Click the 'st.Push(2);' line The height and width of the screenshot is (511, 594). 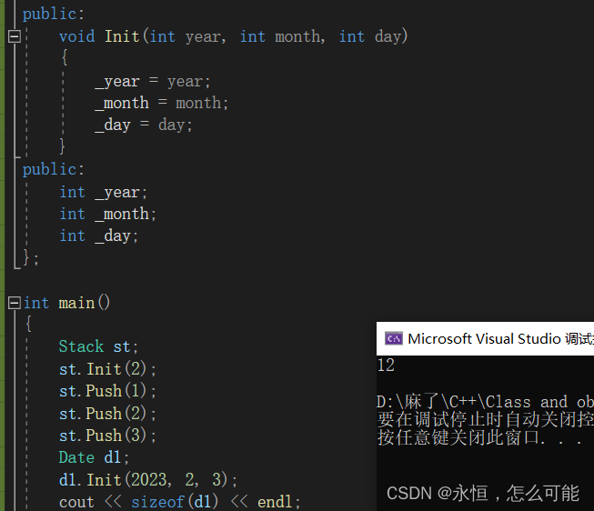107,413
